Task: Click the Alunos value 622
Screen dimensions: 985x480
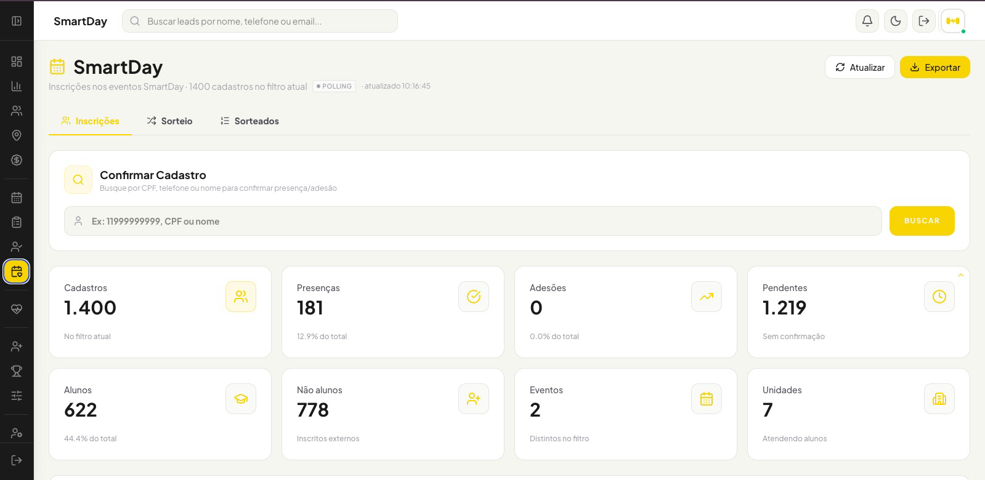Action: (x=81, y=410)
